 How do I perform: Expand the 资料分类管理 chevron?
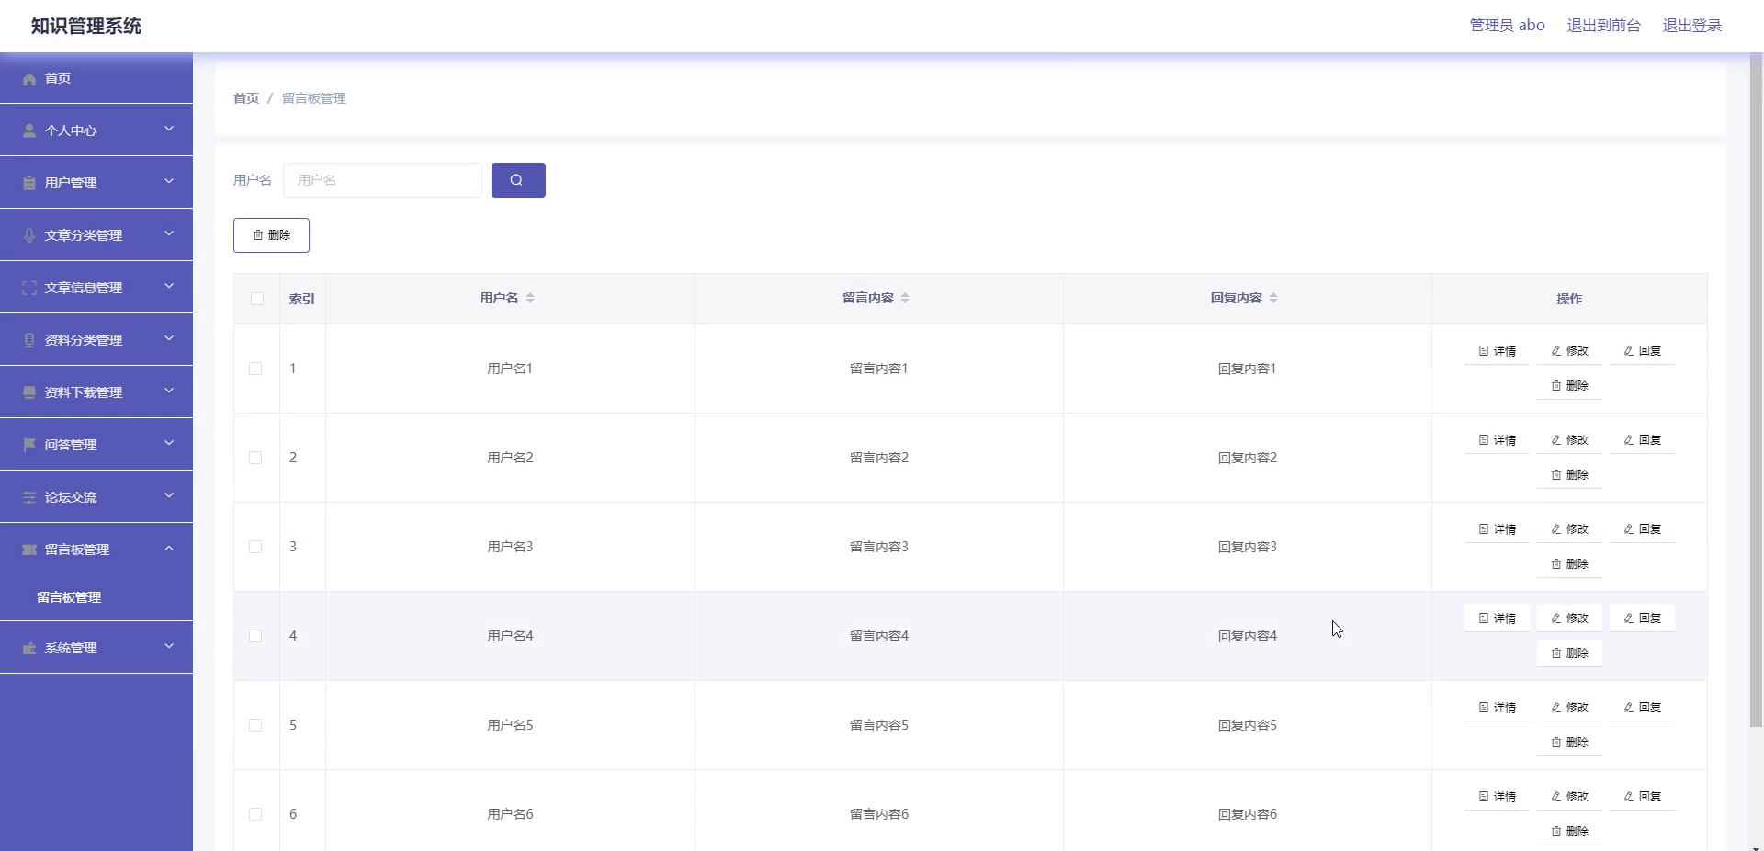(x=169, y=338)
